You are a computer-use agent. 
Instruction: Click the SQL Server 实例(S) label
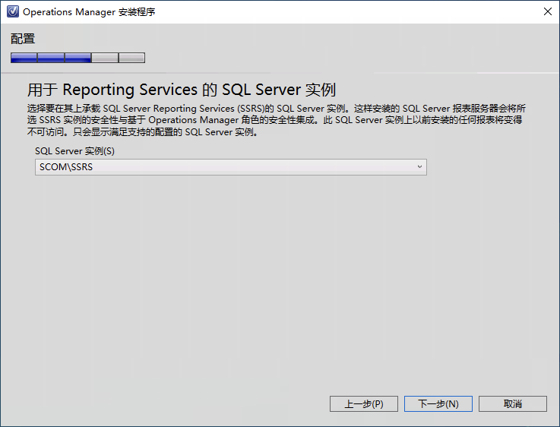[x=74, y=151]
